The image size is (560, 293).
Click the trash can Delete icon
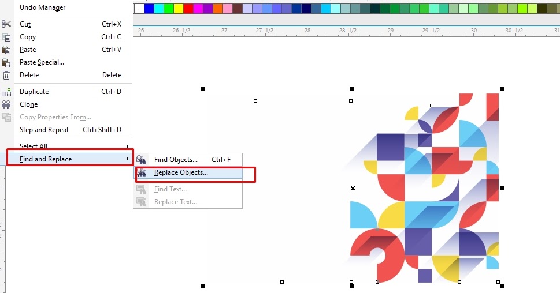(x=6, y=75)
